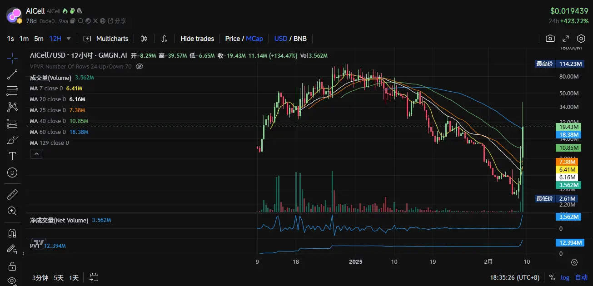Open the candlestick chart style selector
The image size is (593, 286).
[144, 39]
